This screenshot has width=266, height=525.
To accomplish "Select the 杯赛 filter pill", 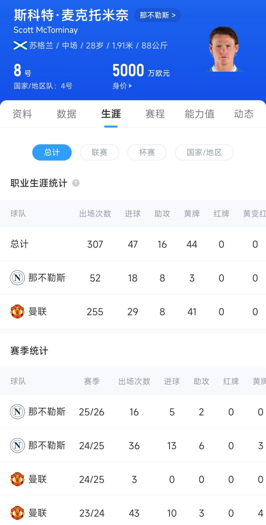I will (x=147, y=153).
